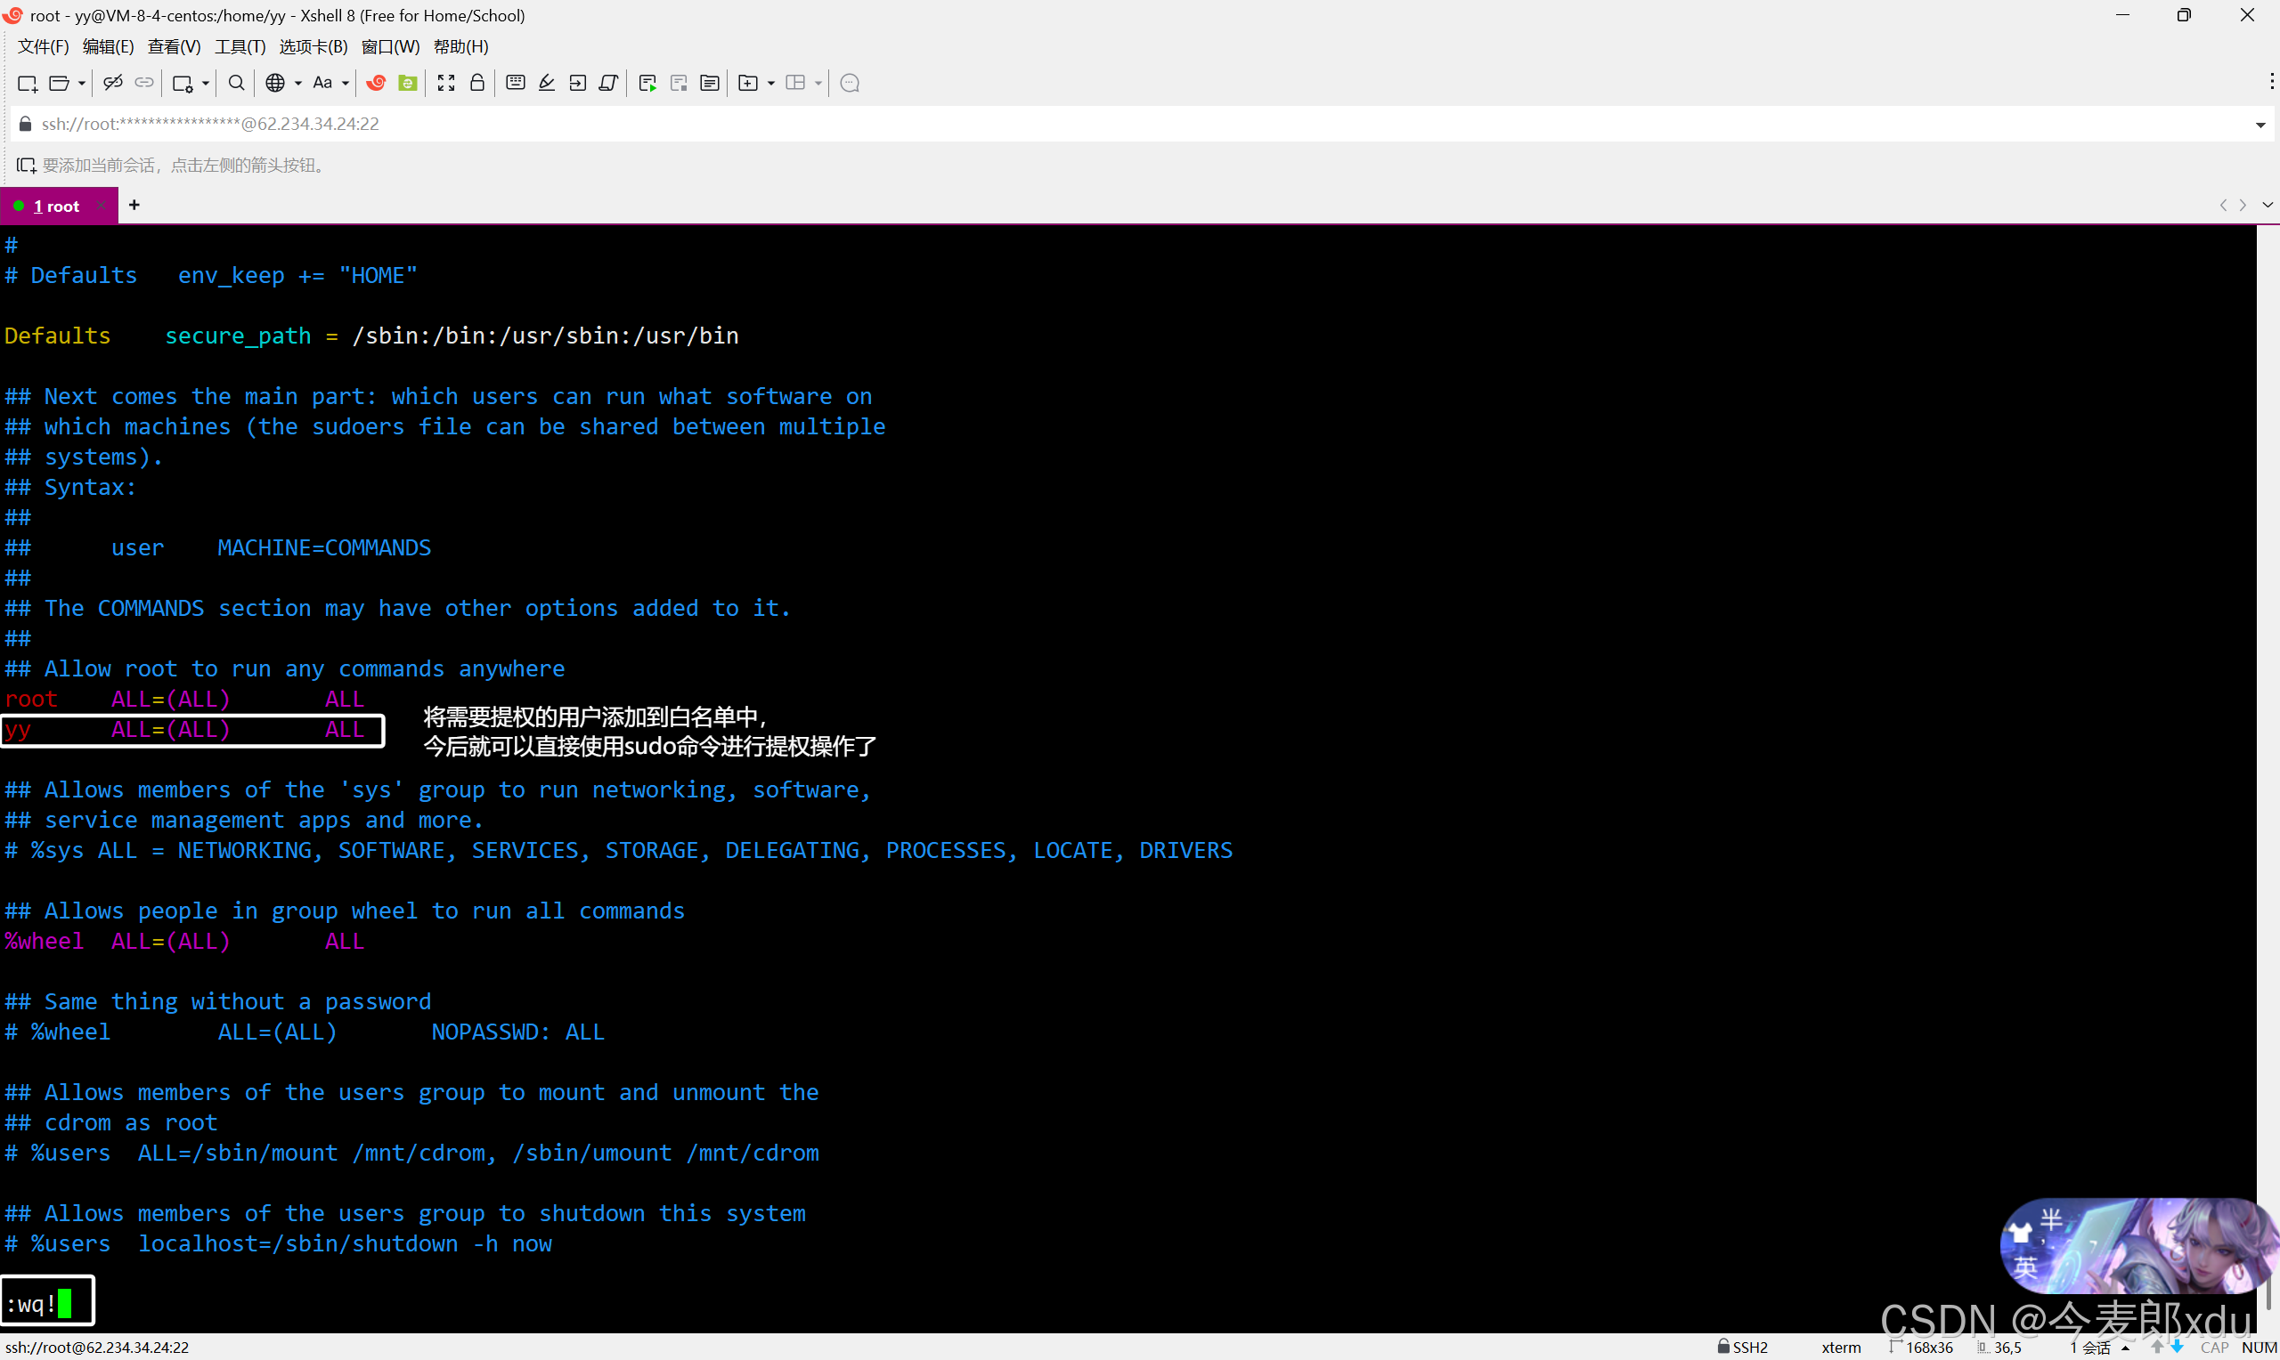Click add-current-session arrow button
The image size is (2280, 1360).
26,165
